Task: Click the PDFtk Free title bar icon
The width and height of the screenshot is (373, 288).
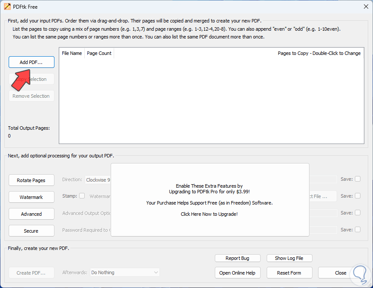Action: pyautogui.click(x=7, y=6)
